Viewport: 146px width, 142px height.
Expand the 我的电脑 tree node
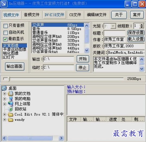click(x=4, y=99)
